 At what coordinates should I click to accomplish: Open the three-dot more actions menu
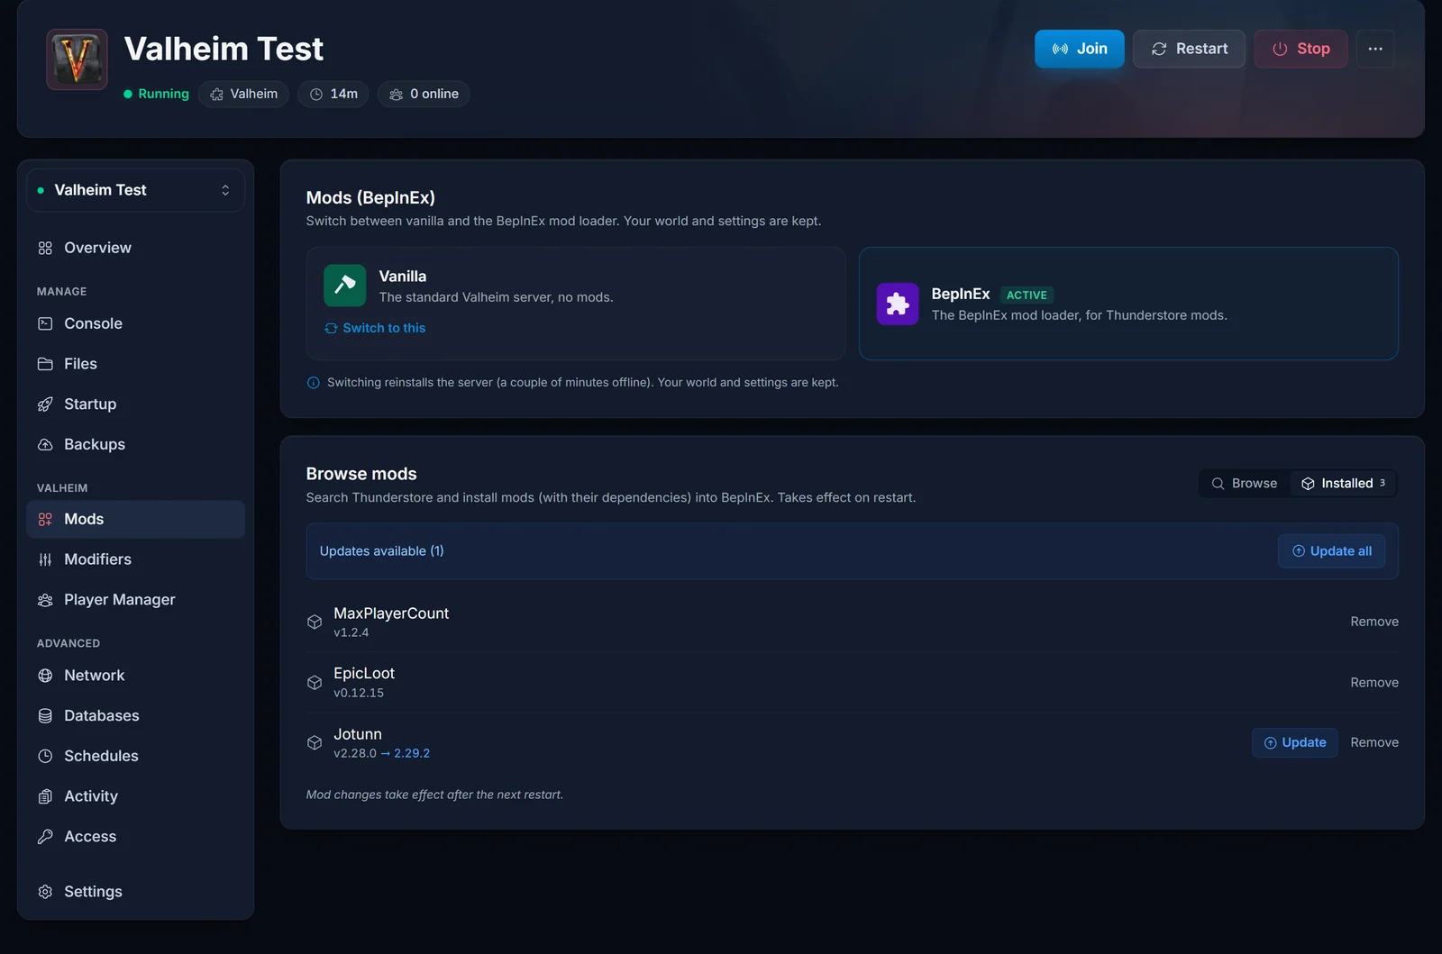coord(1375,49)
